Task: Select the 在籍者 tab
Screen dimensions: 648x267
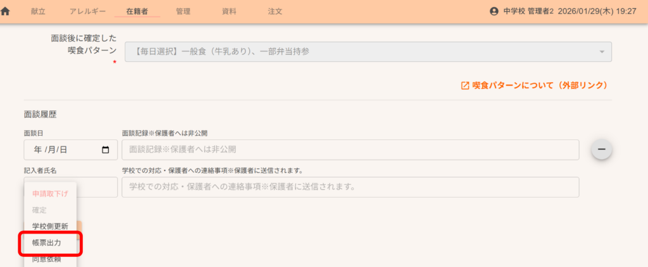Action: 137,11
